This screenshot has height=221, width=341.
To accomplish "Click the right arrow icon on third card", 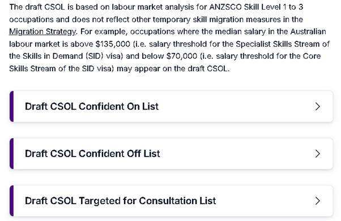I will tap(318, 201).
